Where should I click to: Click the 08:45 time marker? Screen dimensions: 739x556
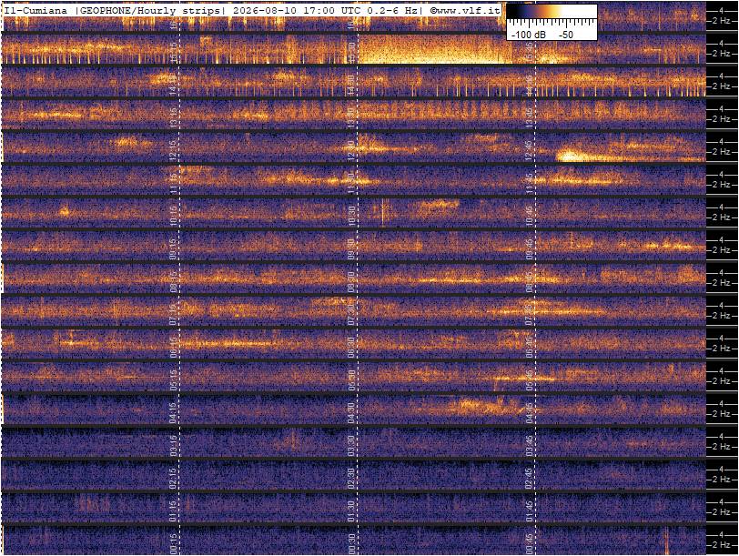point(530,281)
